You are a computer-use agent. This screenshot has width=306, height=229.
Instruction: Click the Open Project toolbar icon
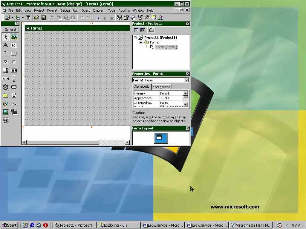click(x=36, y=18)
